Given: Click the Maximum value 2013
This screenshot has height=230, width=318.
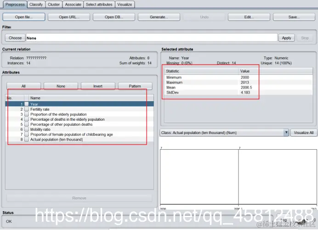Looking at the screenshot, I should click(245, 83).
